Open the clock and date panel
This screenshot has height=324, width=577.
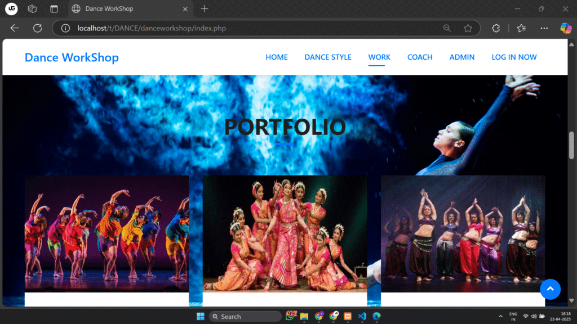(560, 316)
